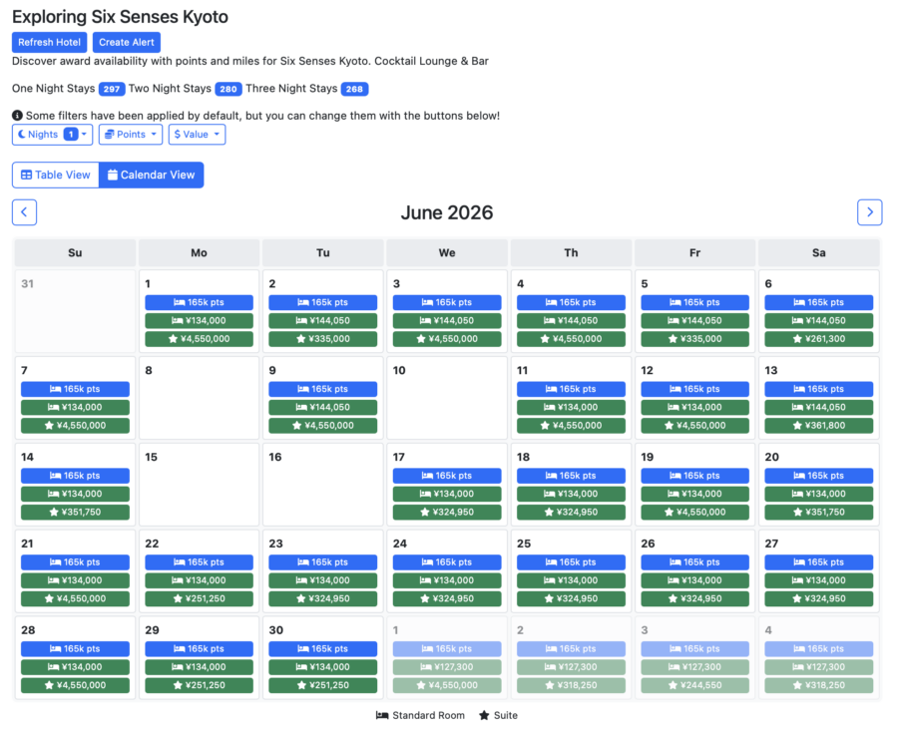Select 165k pts award on June 29
Image resolution: width=898 pixels, height=732 pixels.
[199, 649]
